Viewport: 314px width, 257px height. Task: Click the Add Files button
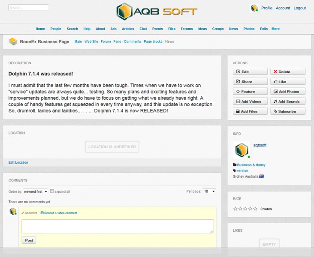pos(251,111)
